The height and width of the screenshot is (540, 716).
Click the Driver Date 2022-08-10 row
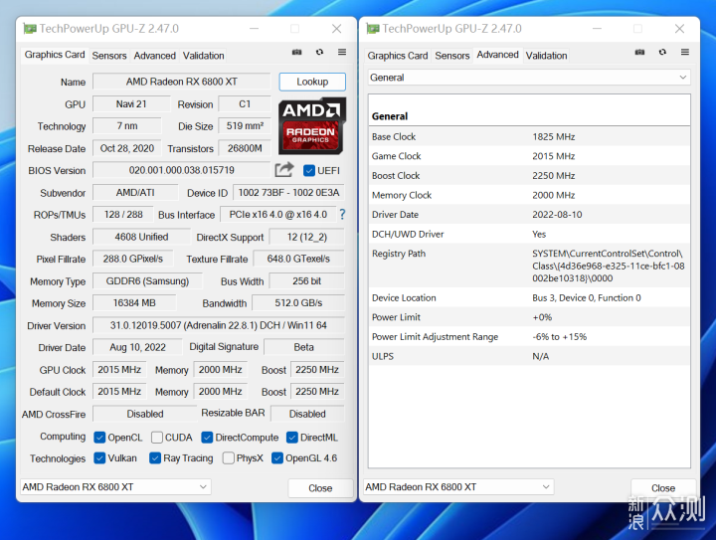tap(529, 215)
